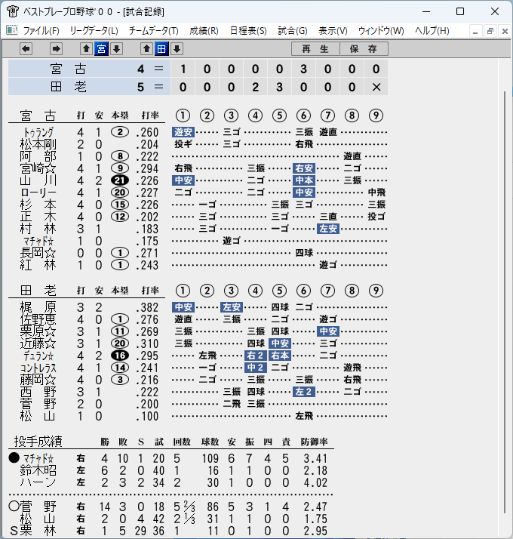Open the 日程表(S) menu
Image resolution: width=513 pixels, height=539 pixels.
248,31
